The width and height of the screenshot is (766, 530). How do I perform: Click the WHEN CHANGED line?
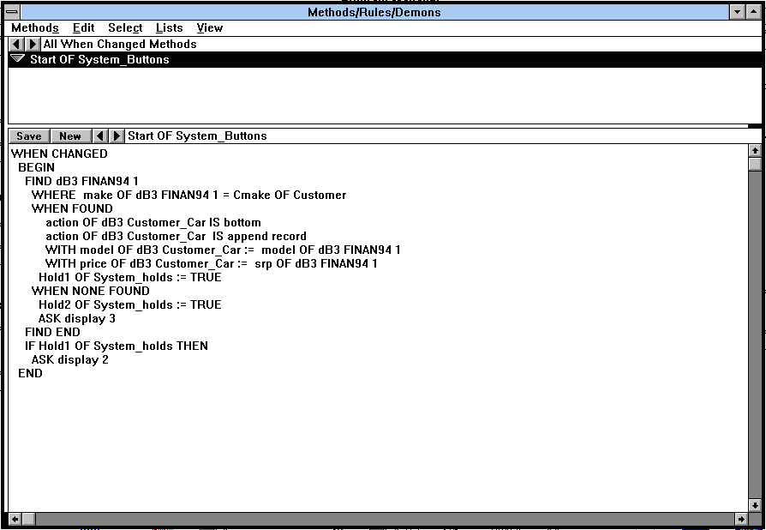coord(59,154)
